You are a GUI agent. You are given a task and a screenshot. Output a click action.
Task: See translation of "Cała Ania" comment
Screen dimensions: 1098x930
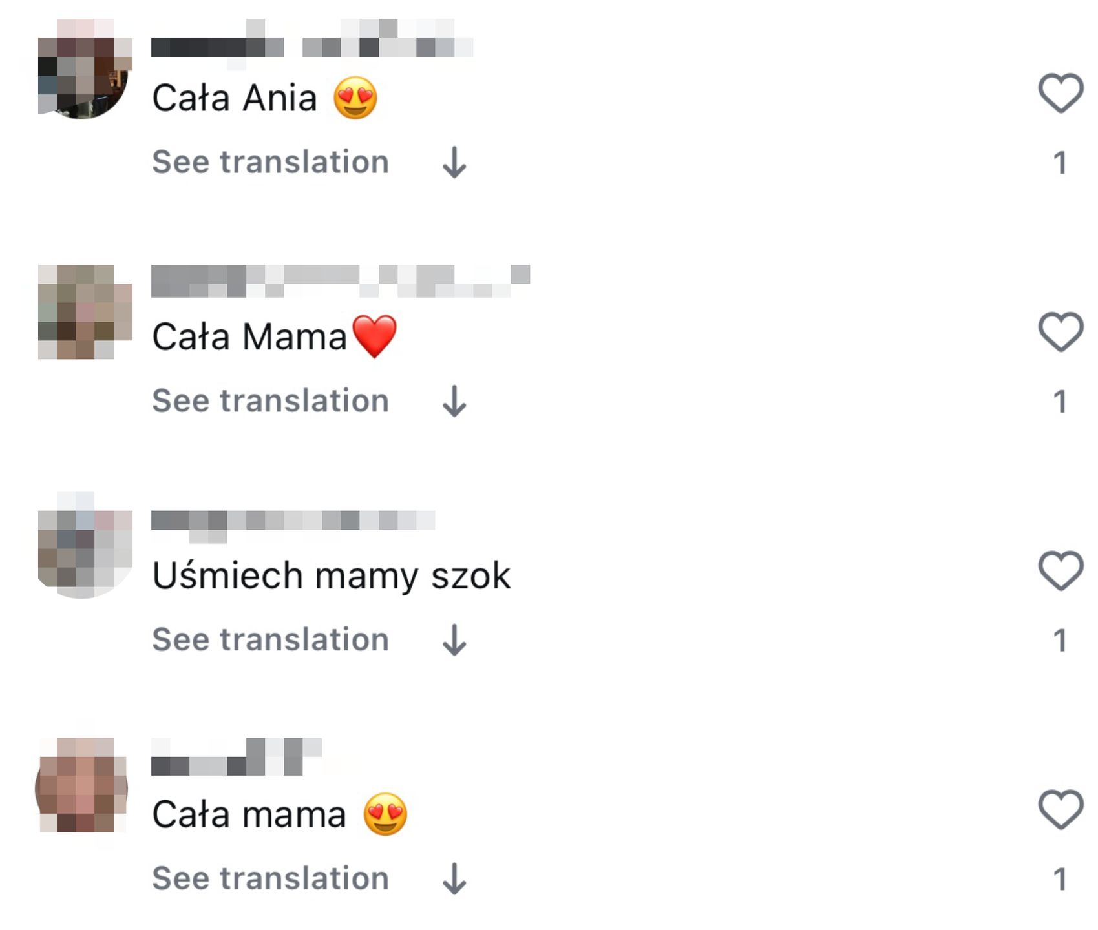(x=270, y=162)
